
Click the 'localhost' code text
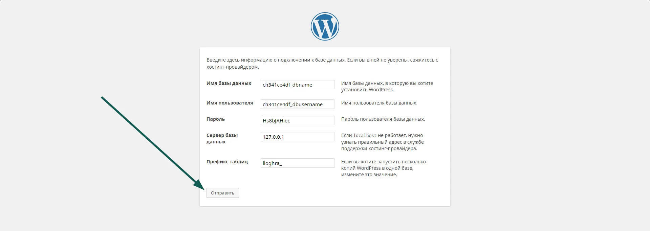click(365, 136)
